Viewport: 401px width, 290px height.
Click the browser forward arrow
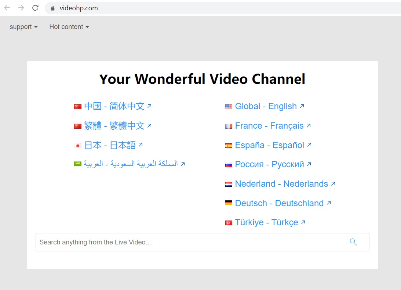pyautogui.click(x=21, y=8)
